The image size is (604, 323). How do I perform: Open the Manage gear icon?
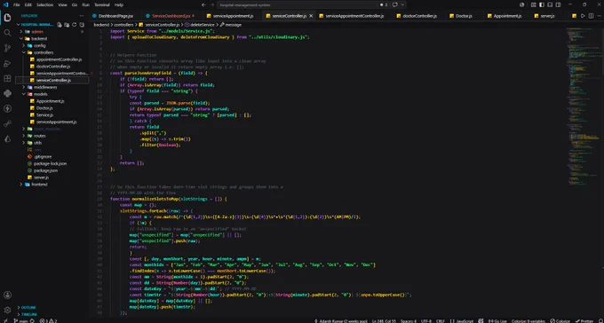pos(7,310)
